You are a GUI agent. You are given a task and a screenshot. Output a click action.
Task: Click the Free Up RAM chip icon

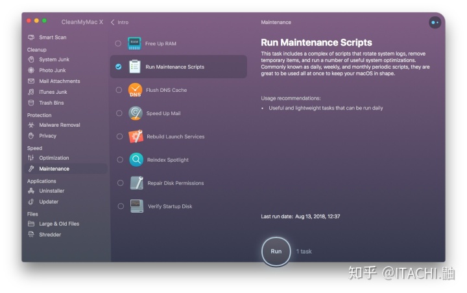click(x=134, y=43)
